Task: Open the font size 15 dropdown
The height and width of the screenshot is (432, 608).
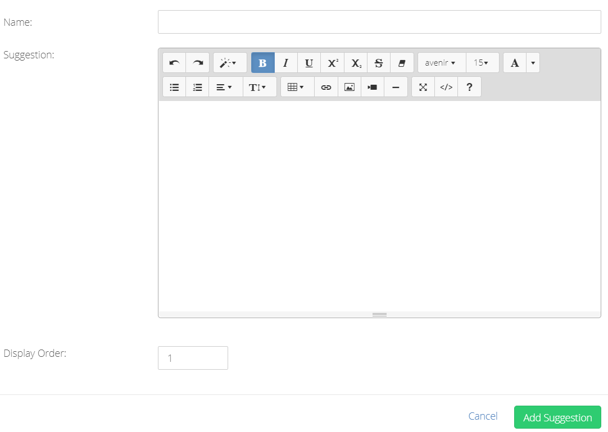Action: pos(482,63)
